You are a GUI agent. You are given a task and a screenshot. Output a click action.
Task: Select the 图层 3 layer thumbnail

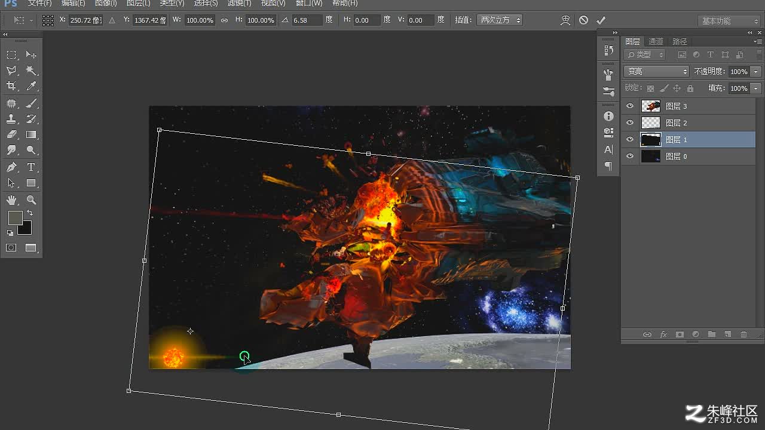[x=650, y=106]
